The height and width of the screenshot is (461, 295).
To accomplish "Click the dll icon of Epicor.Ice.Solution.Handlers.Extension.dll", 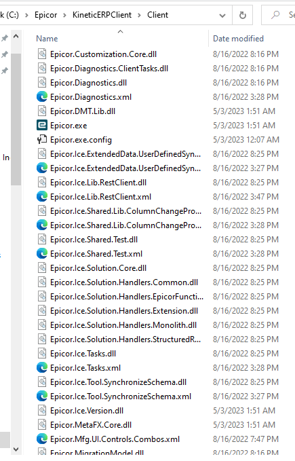I will (42, 311).
